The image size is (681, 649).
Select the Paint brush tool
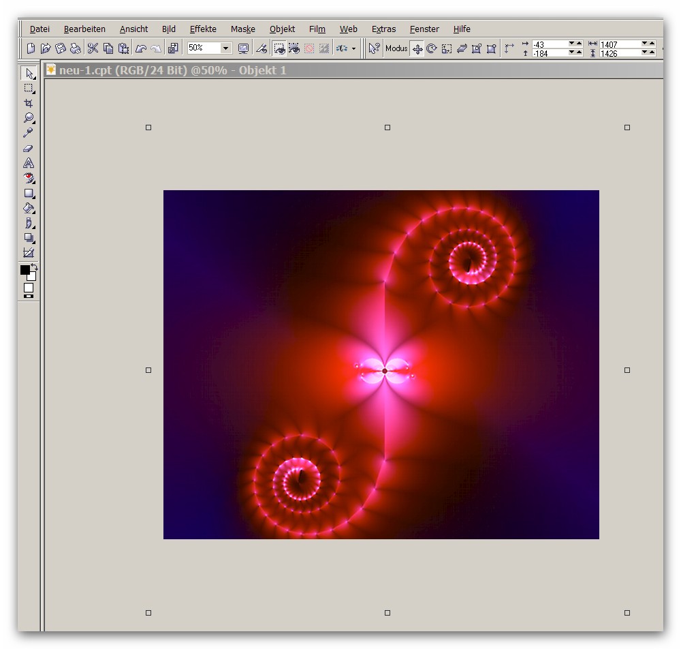click(x=29, y=223)
